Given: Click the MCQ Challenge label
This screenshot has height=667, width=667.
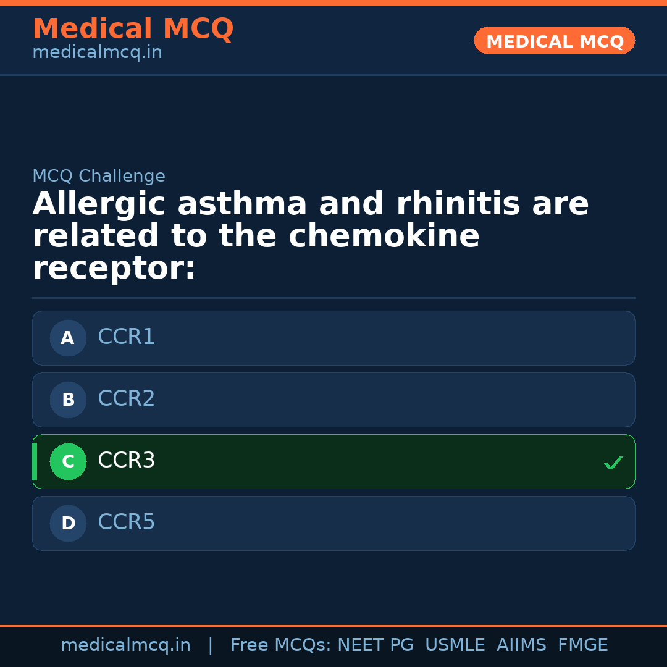Looking at the screenshot, I should click(x=99, y=176).
